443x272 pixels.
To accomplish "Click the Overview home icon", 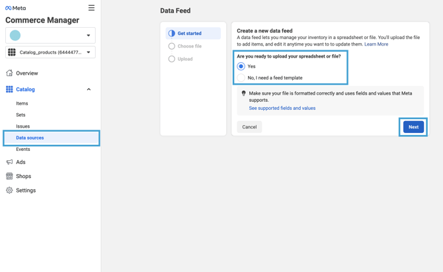I will [x=9, y=73].
